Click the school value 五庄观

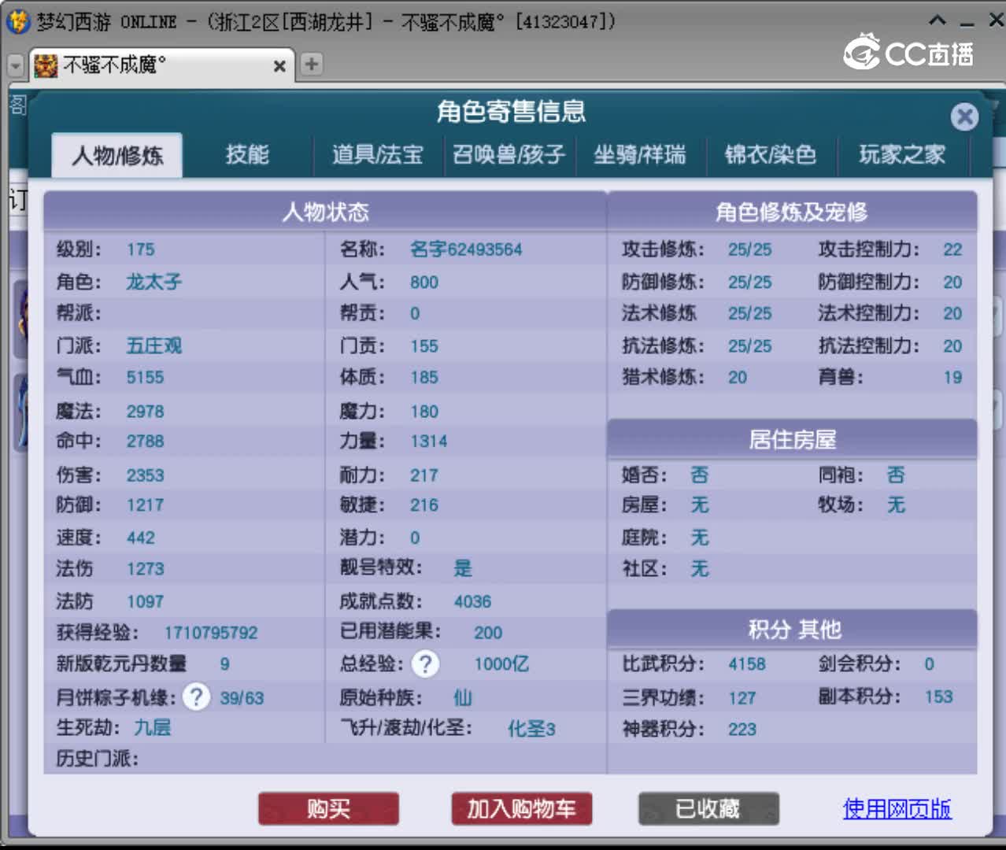pos(153,346)
